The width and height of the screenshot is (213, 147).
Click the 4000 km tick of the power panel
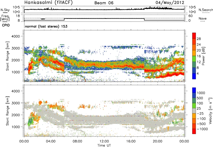point(15,36)
